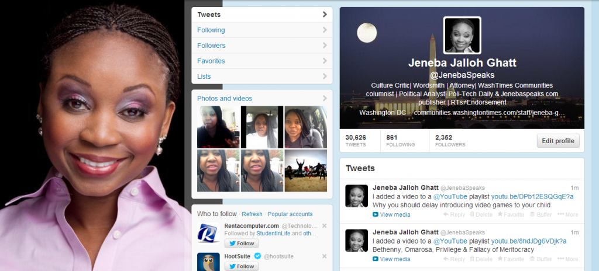Click avatar beside the Bethenny tweet

click(x=356, y=241)
